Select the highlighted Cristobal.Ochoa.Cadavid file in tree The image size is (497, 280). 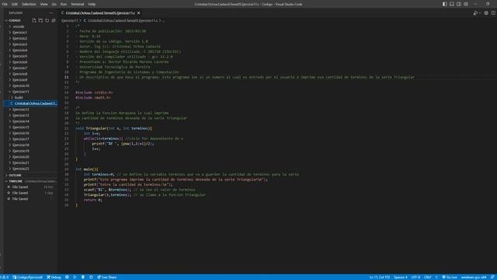click(31, 103)
